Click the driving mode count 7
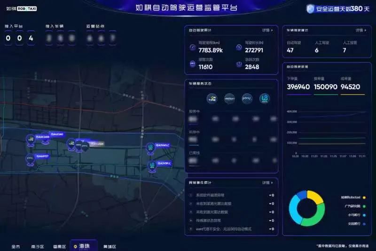The height and width of the screenshot is (251, 376). coord(345,50)
